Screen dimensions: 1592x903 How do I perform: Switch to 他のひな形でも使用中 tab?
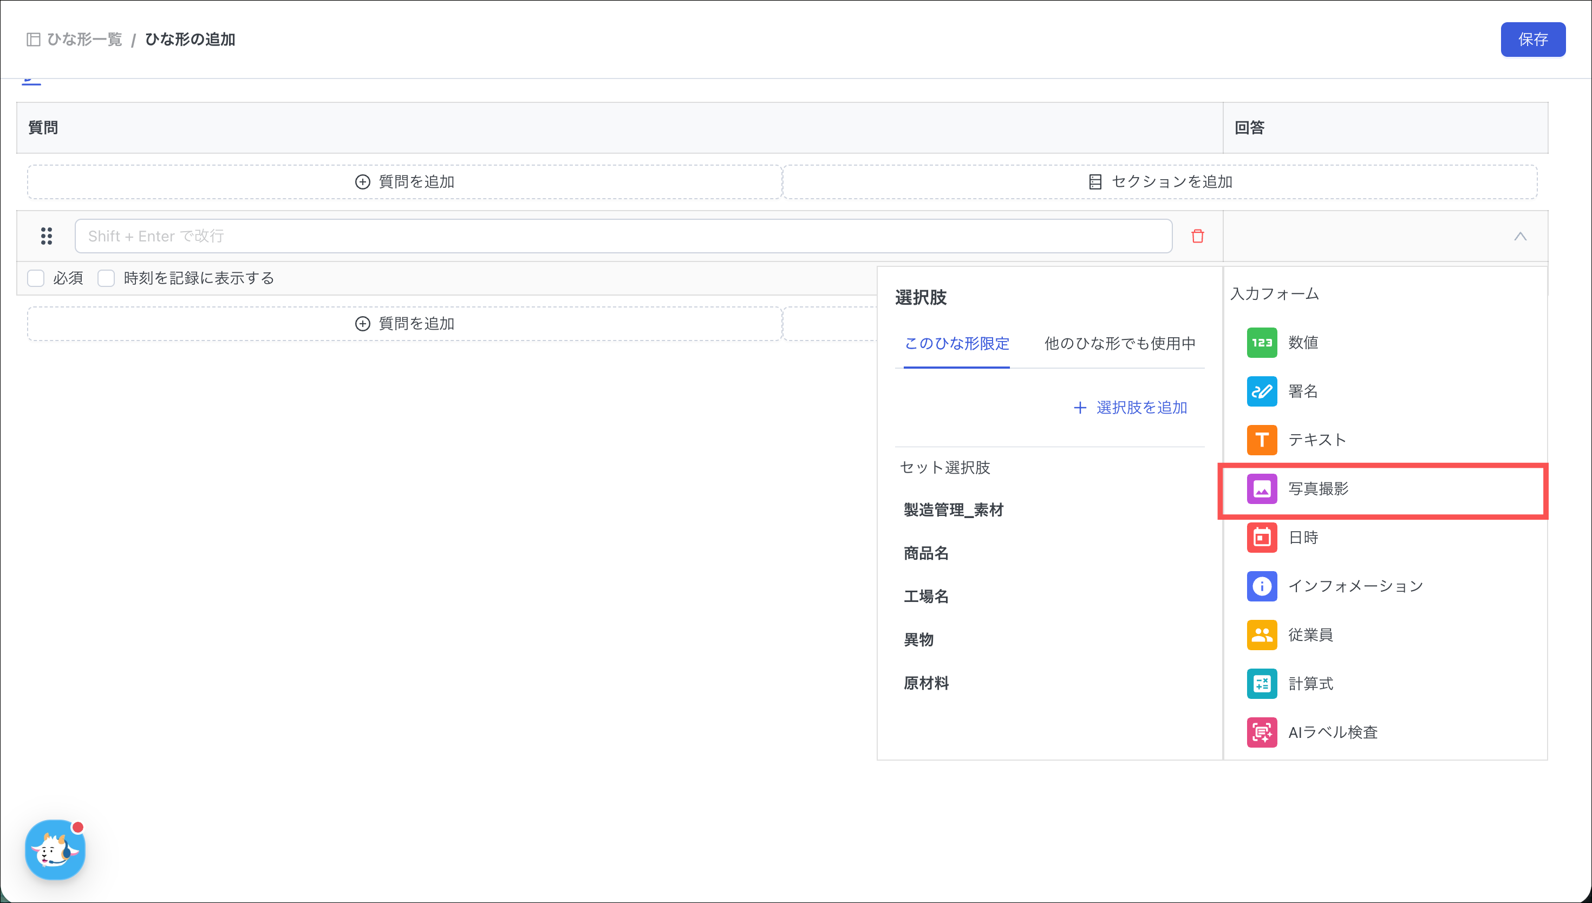tap(1119, 344)
